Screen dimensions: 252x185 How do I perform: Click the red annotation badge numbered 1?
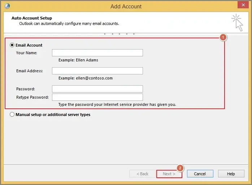(223, 37)
